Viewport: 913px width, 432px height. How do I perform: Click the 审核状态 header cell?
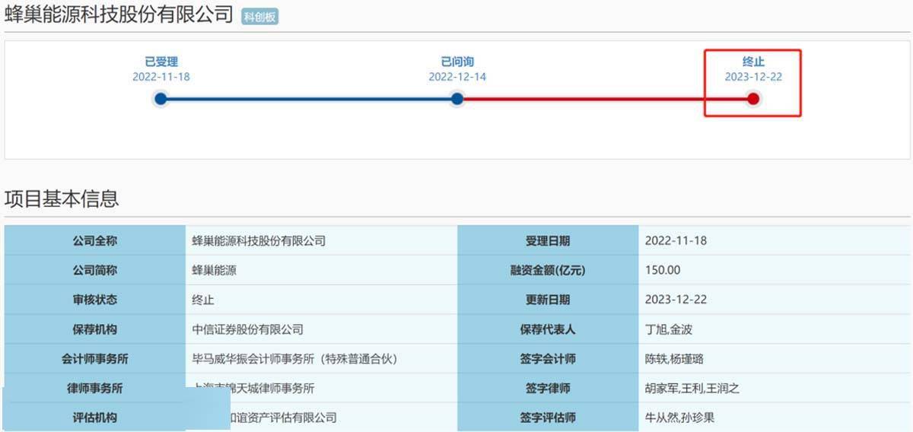(x=95, y=300)
